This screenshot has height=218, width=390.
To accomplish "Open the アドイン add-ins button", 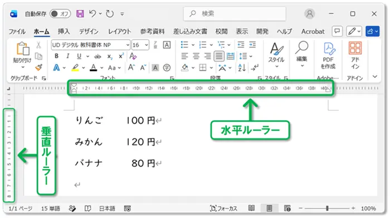I will (355, 56).
